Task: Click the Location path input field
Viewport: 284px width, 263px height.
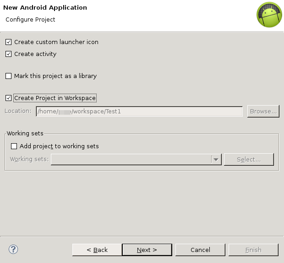Action: (x=139, y=112)
